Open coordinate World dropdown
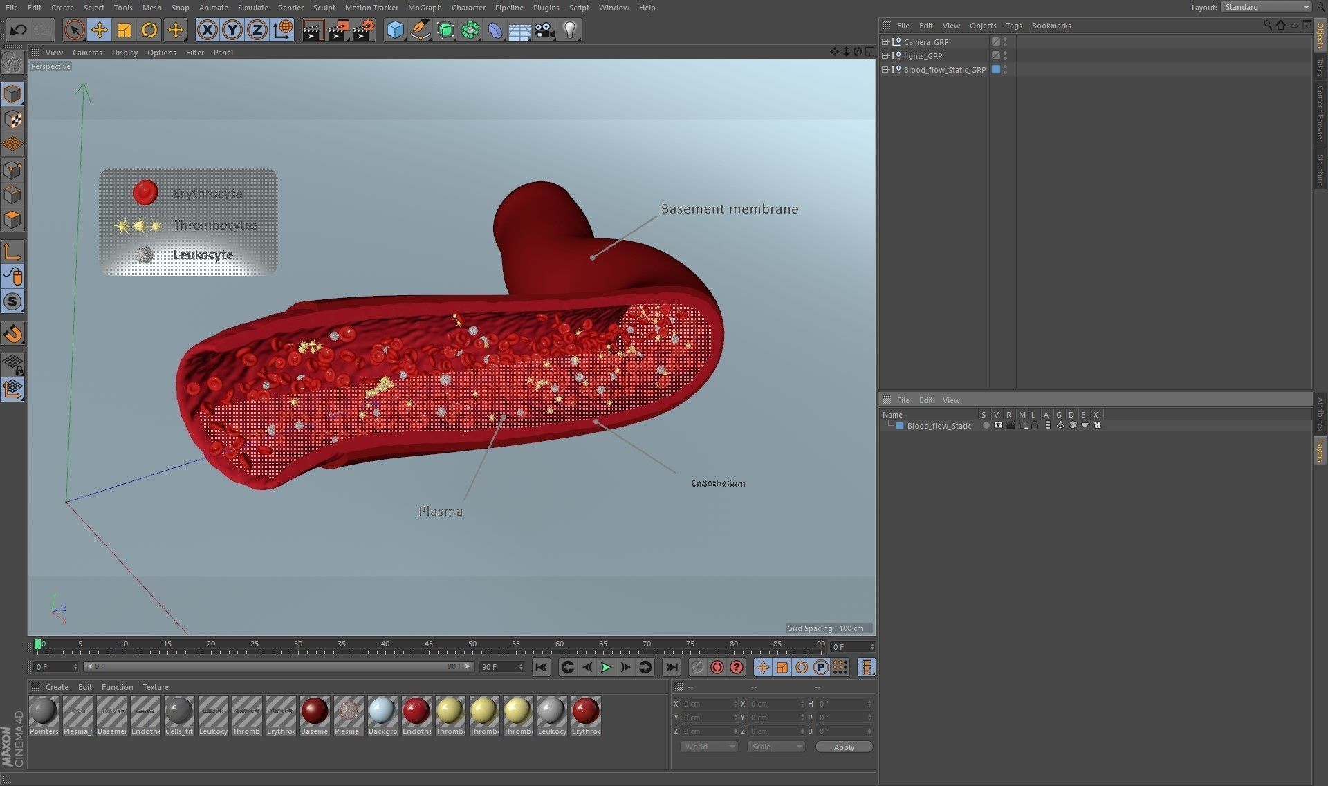This screenshot has height=786, width=1328. (709, 747)
